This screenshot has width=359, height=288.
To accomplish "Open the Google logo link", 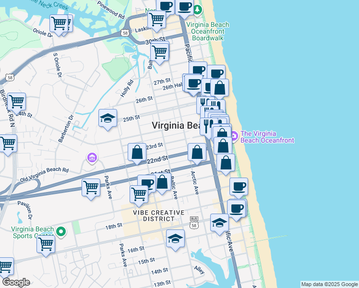I will coord(16,282).
